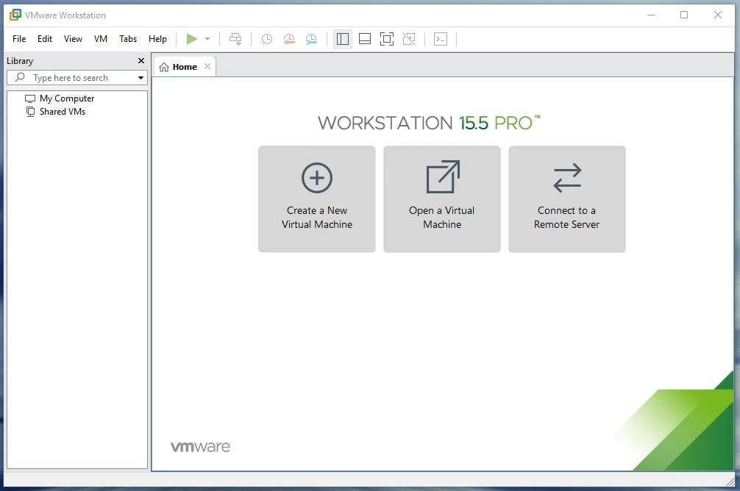Click the green Power On play button
This screenshot has height=491, width=740.
click(x=191, y=39)
